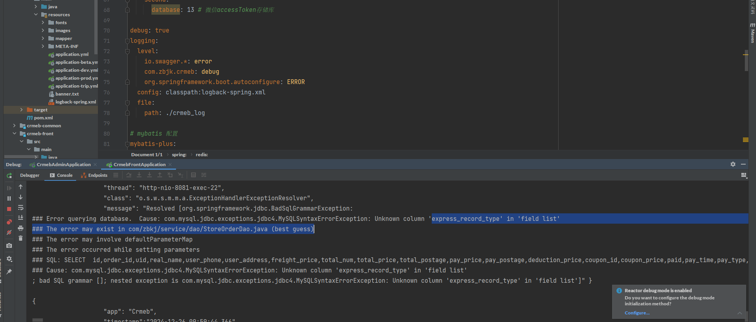Open the Maven side tool window
This screenshot has width=756, height=322.
pyautogui.click(x=752, y=33)
